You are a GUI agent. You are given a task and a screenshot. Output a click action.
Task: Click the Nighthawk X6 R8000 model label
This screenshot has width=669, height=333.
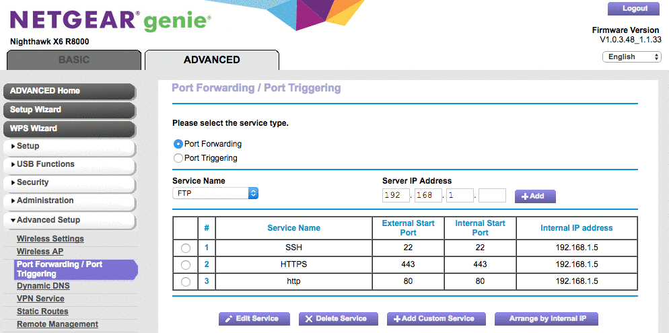point(50,42)
